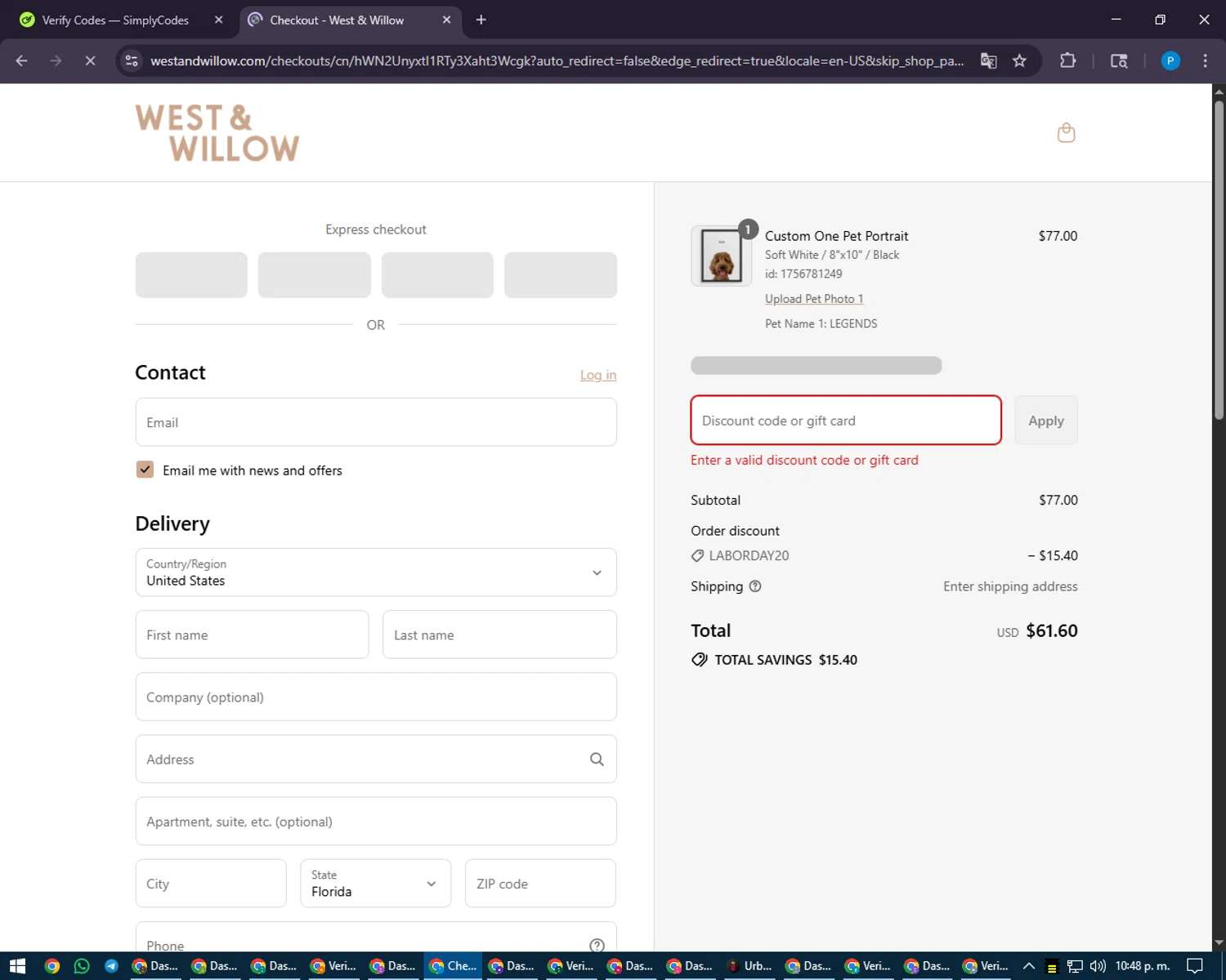
Task: Click the '- $15.40' discount amount
Action: [1053, 555]
